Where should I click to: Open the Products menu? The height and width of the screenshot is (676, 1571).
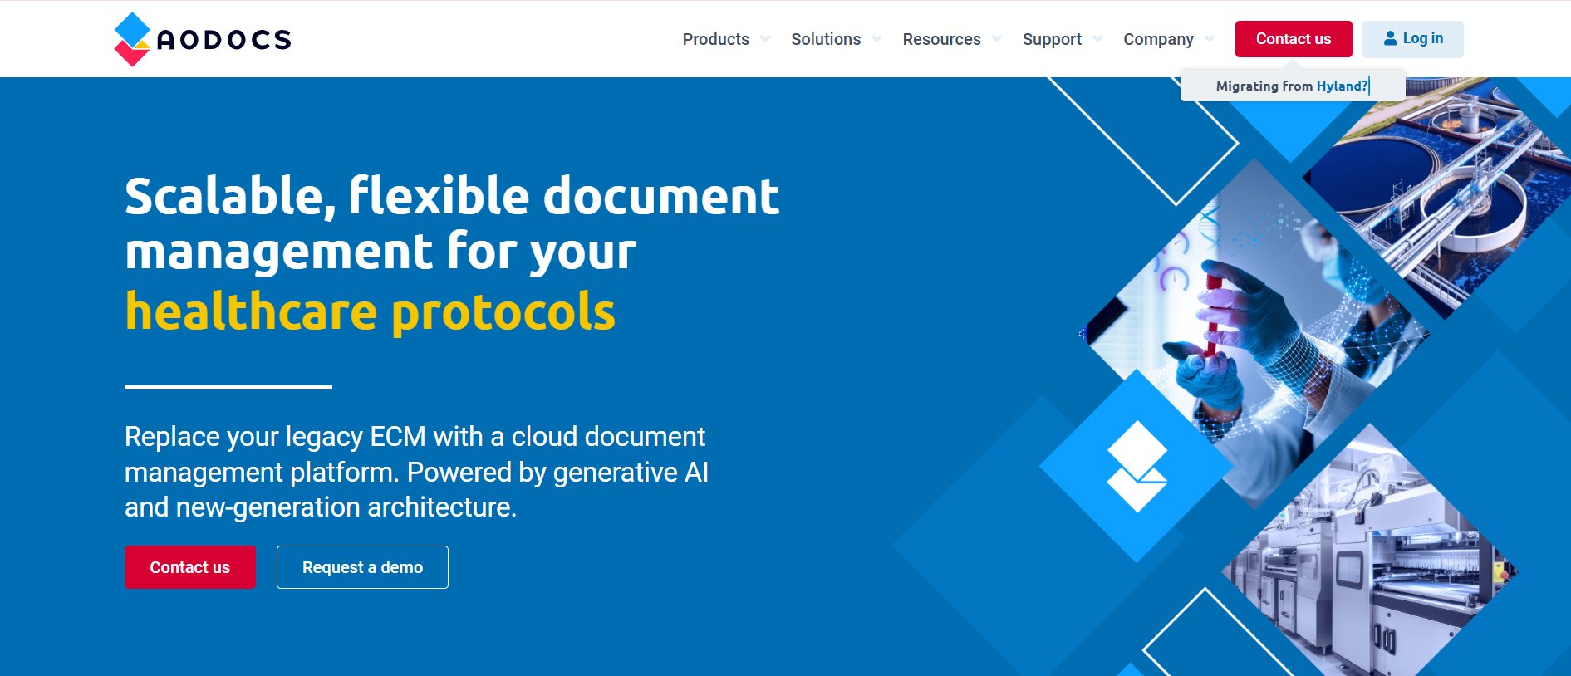tap(716, 39)
